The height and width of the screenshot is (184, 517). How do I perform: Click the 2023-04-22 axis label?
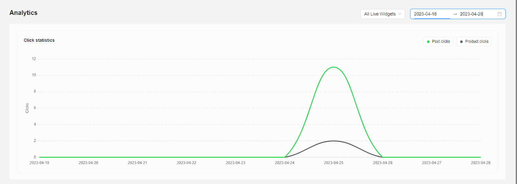(x=186, y=163)
